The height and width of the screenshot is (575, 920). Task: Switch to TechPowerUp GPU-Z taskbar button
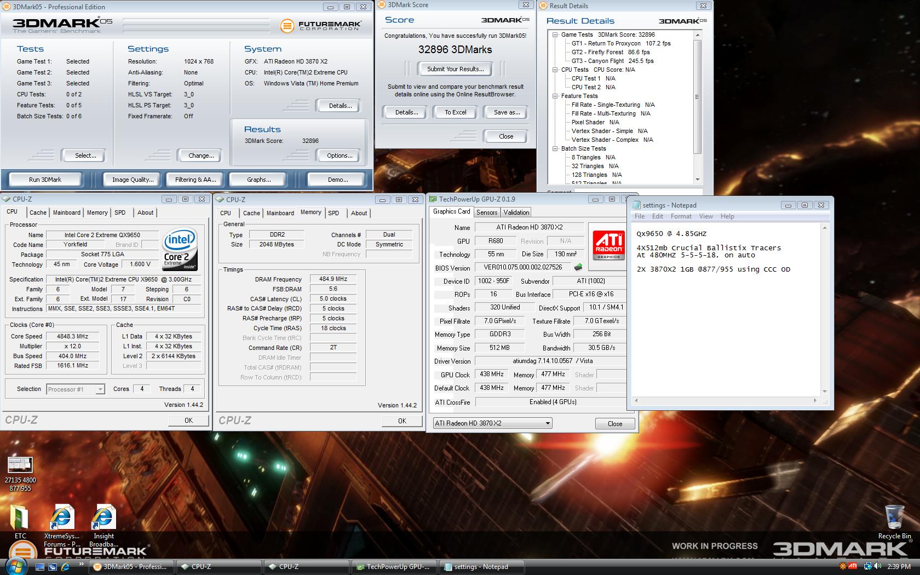coord(395,567)
